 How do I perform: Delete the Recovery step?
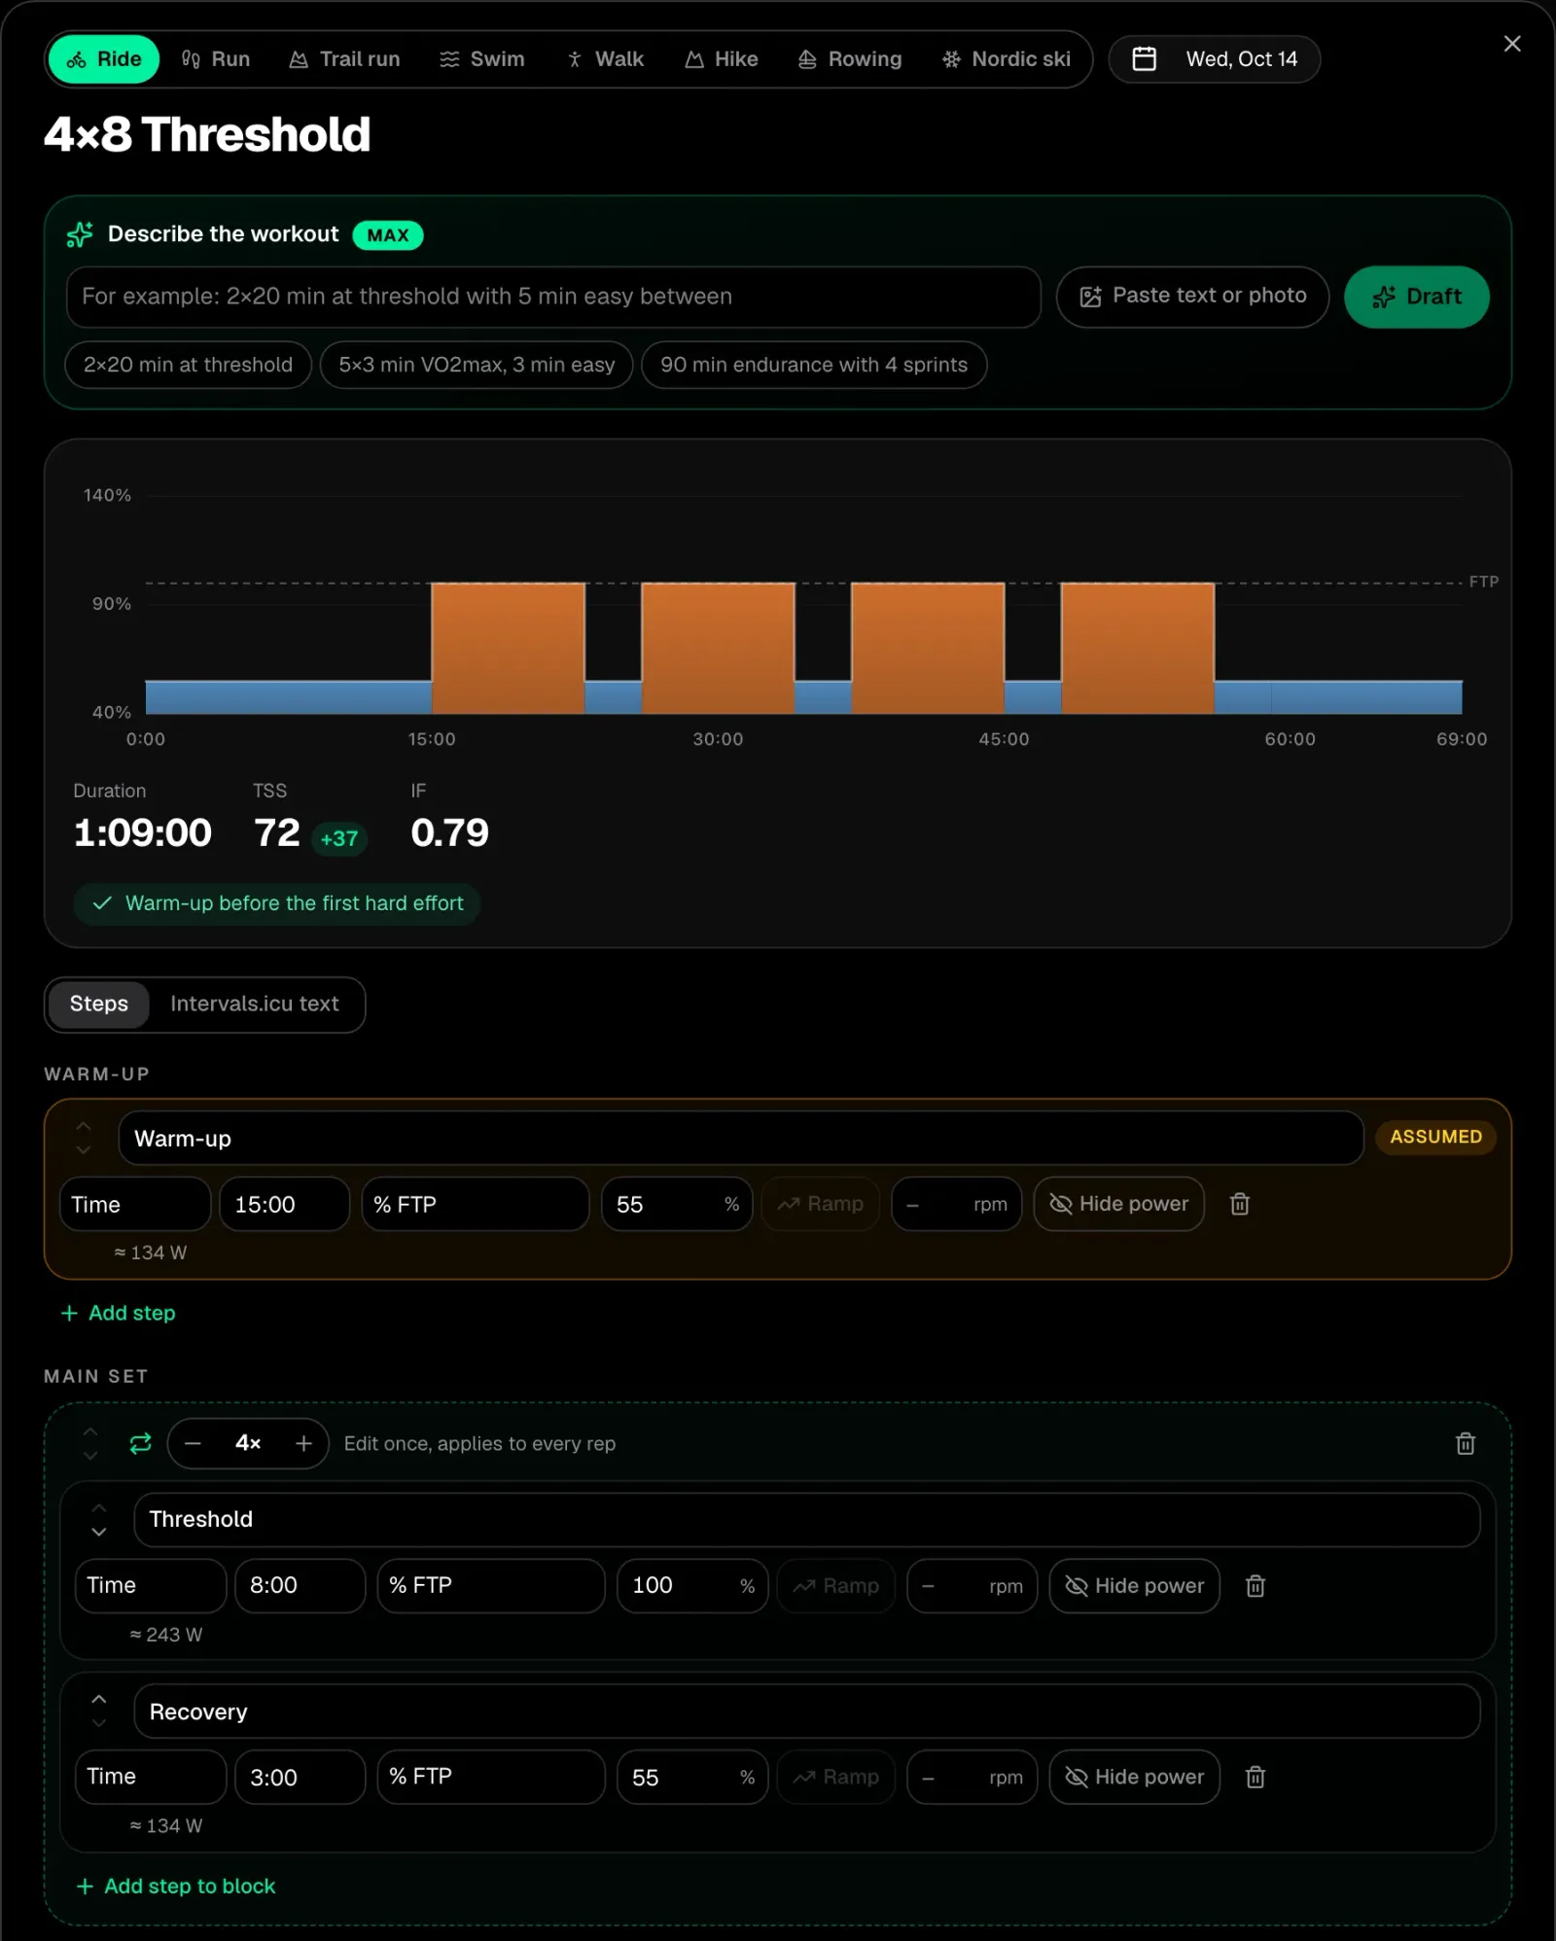(x=1255, y=1777)
